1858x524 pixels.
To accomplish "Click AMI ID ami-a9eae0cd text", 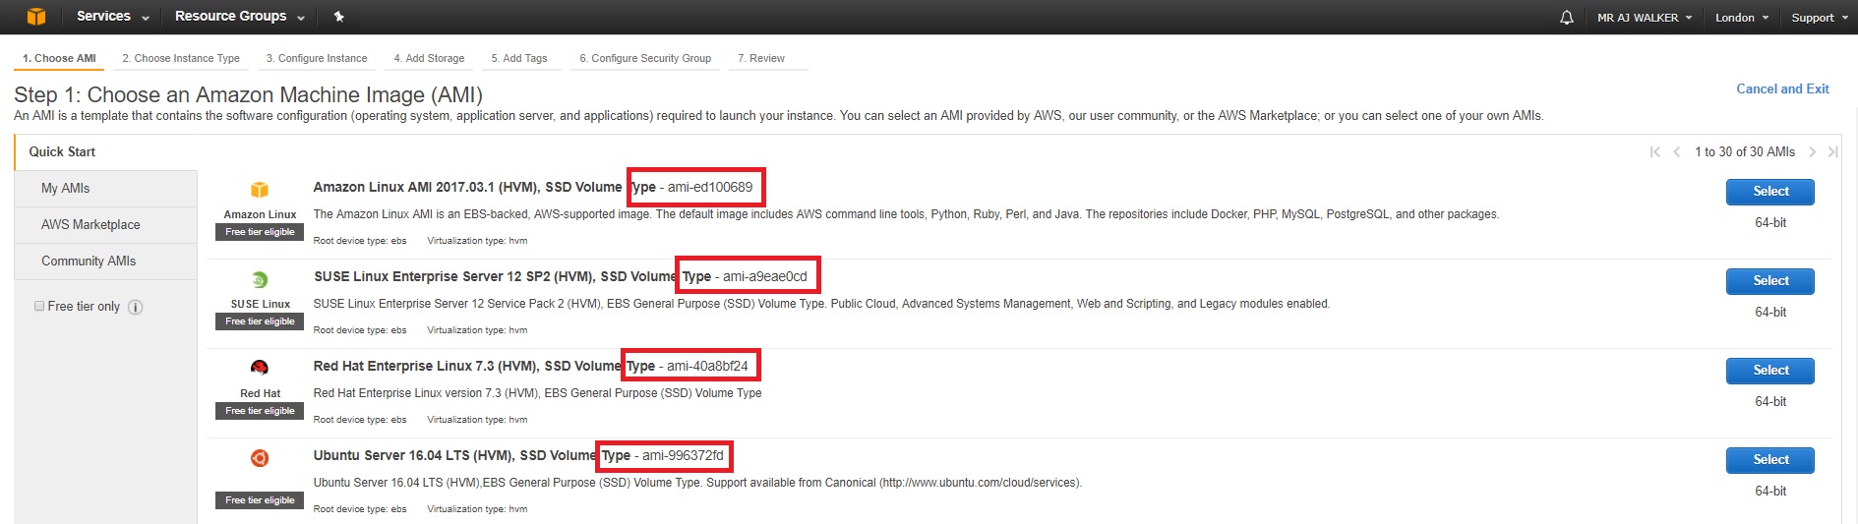I will (765, 276).
